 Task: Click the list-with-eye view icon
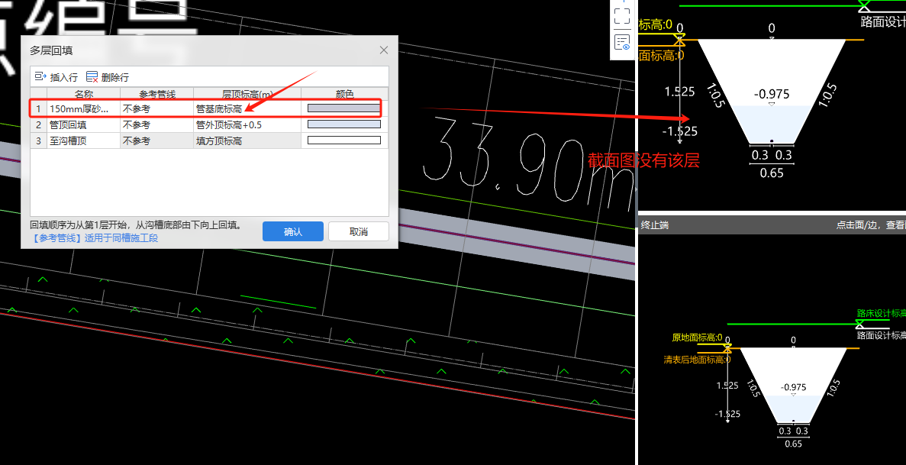point(622,43)
